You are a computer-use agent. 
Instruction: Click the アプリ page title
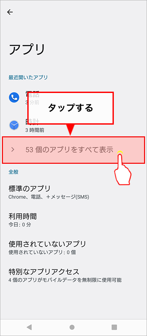27,50
